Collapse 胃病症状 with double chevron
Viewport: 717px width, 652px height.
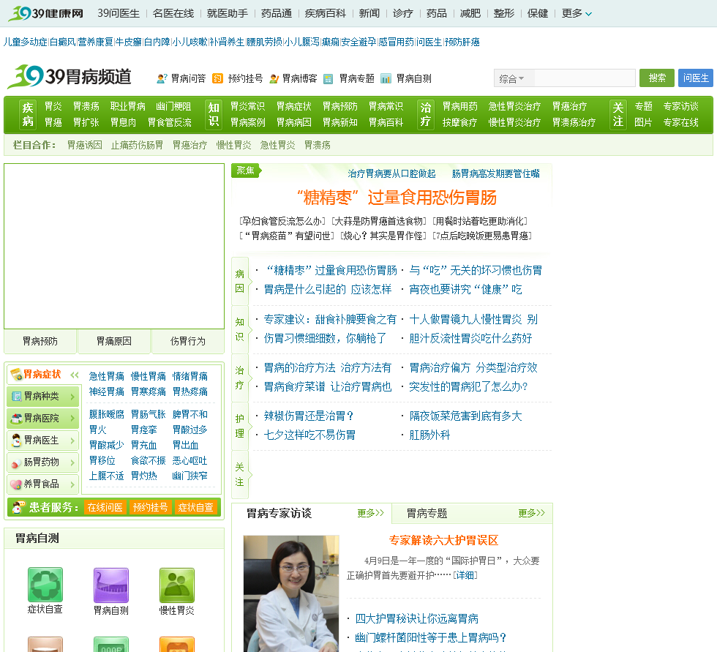[x=75, y=375]
